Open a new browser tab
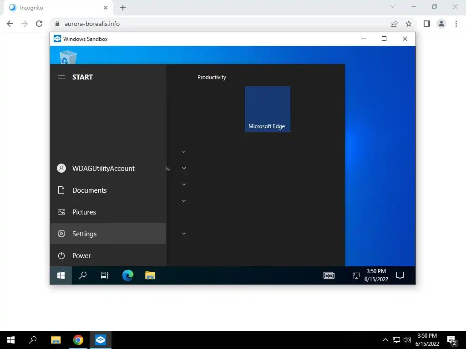The width and height of the screenshot is (466, 349). point(123,8)
